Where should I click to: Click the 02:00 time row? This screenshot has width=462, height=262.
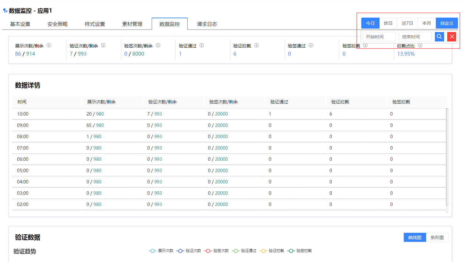coord(229,205)
